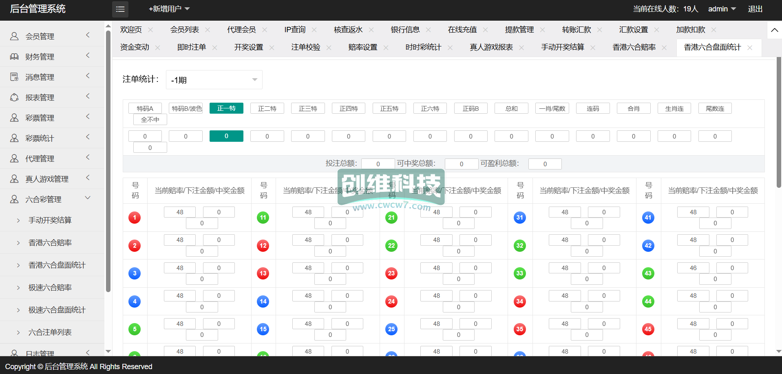The width and height of the screenshot is (782, 374).
Task: Open the 注单统计 period dropdown
Action: [x=214, y=80]
